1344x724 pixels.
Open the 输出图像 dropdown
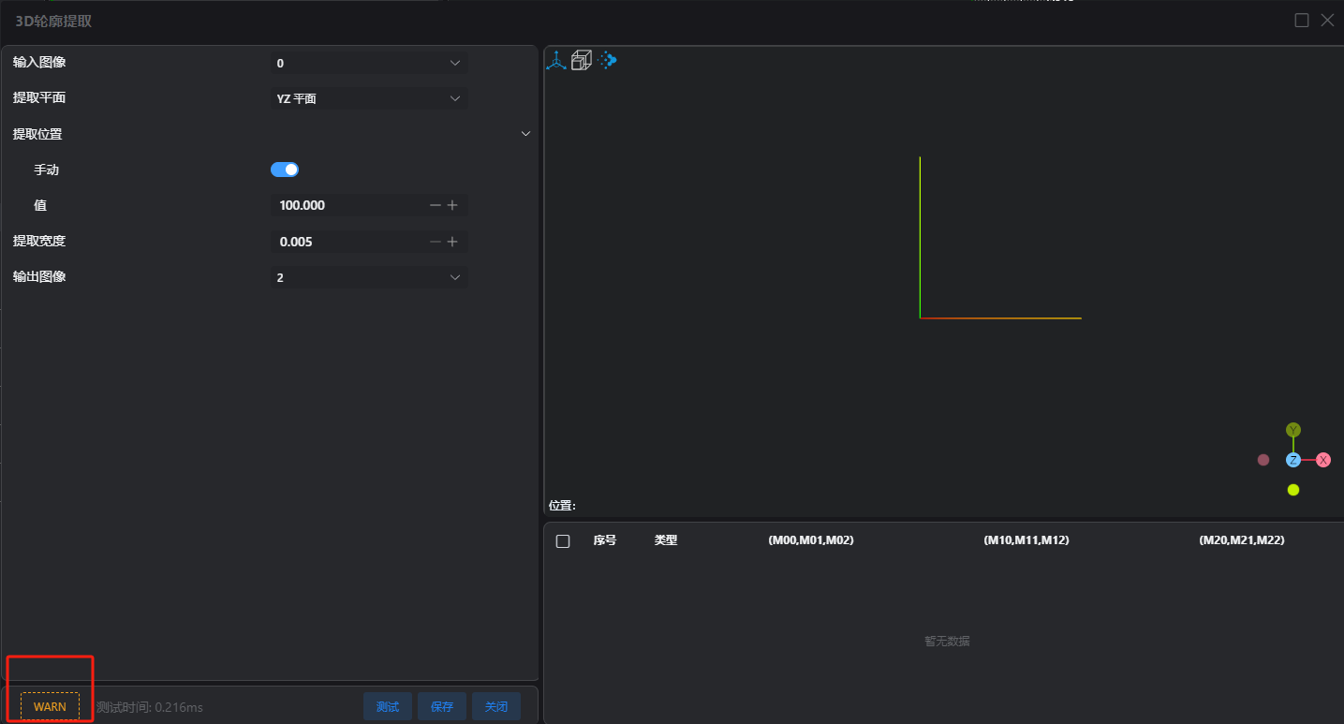click(369, 277)
